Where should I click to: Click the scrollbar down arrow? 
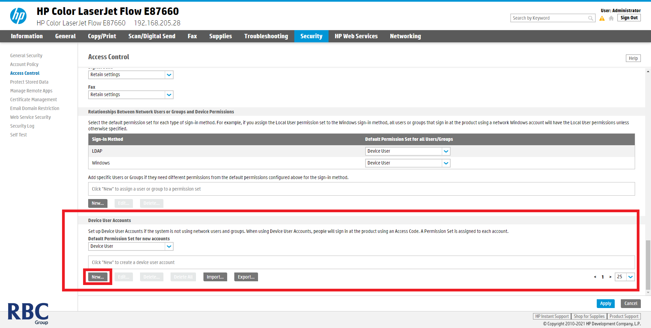click(648, 293)
